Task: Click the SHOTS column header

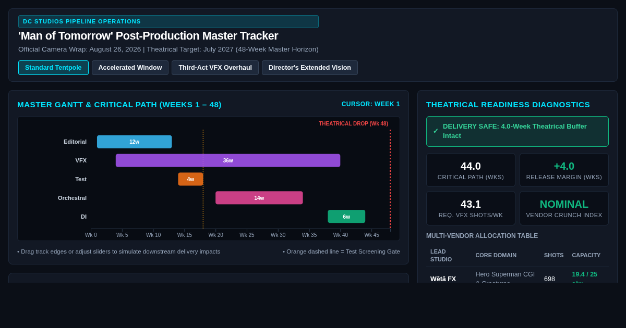Action: coord(553,255)
